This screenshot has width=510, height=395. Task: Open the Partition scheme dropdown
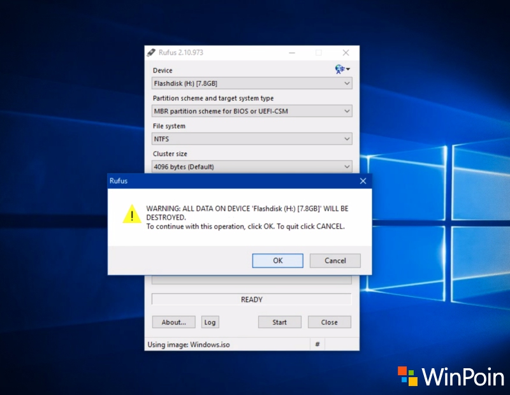tap(252, 111)
